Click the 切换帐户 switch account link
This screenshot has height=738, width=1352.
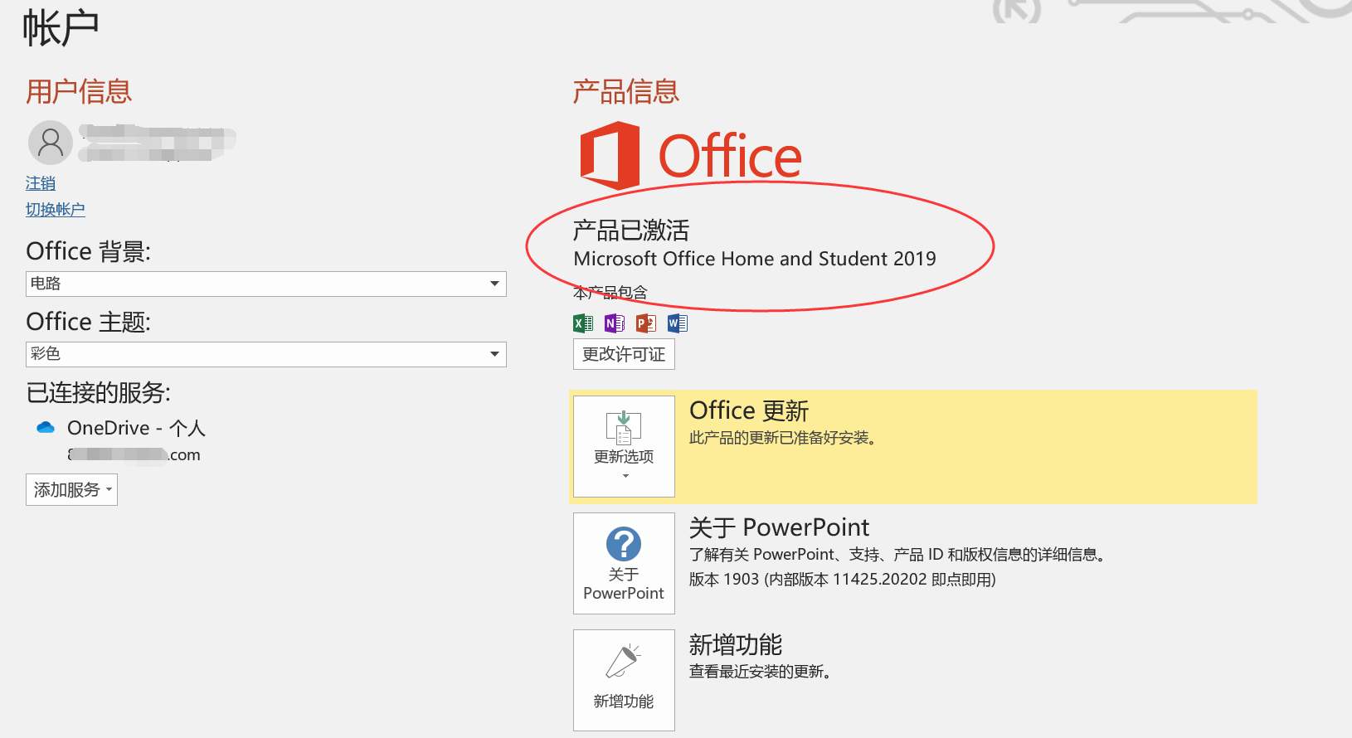(x=56, y=210)
